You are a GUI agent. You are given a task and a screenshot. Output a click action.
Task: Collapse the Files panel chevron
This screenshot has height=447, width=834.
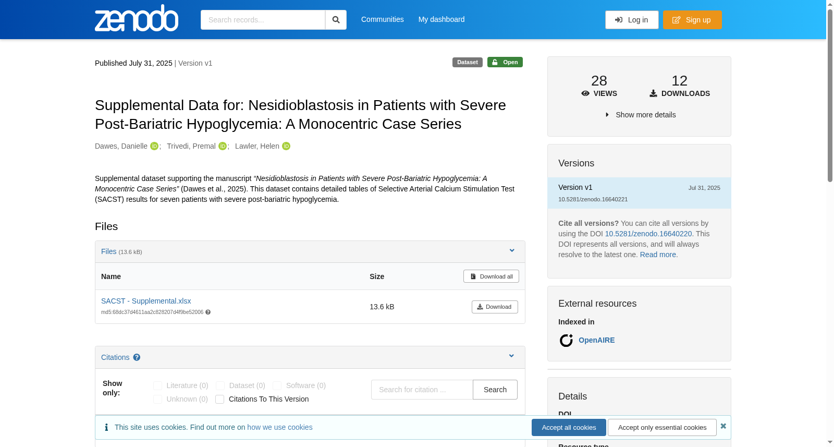click(x=512, y=251)
